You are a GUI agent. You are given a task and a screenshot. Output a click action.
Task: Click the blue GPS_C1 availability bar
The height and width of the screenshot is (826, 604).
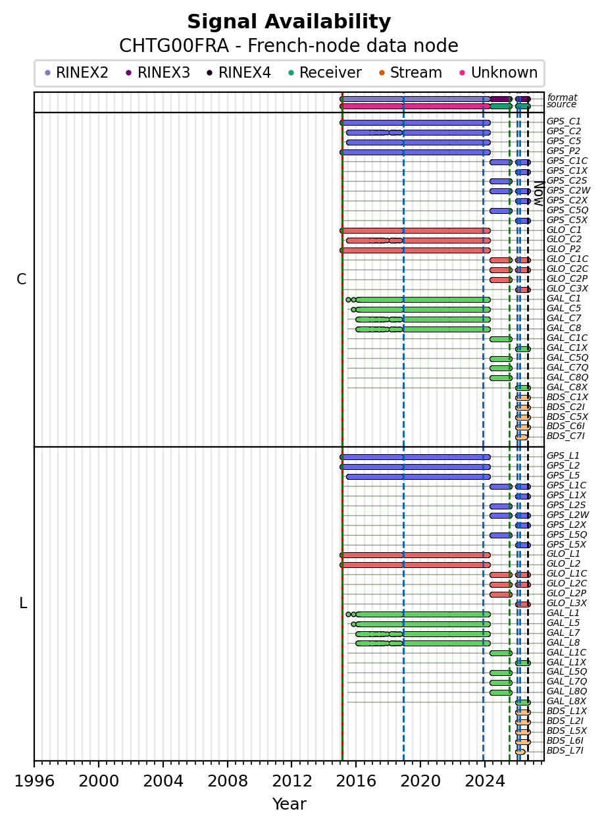click(x=415, y=122)
